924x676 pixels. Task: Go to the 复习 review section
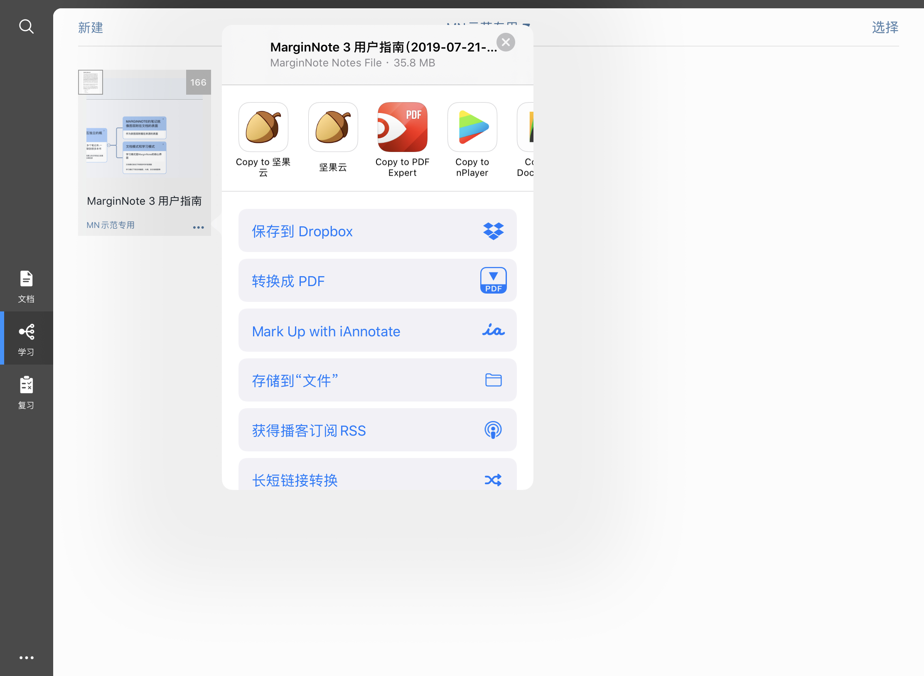(x=26, y=393)
